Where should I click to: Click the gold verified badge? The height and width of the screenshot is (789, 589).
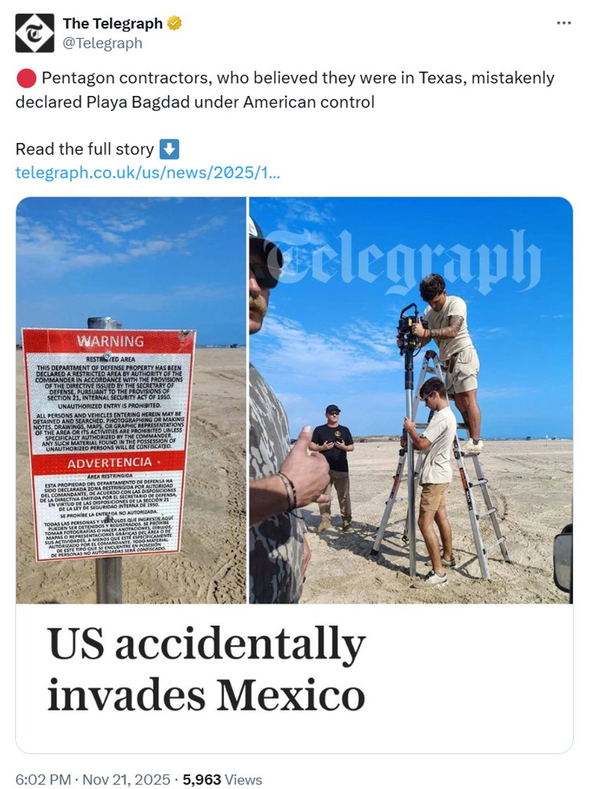175,23
